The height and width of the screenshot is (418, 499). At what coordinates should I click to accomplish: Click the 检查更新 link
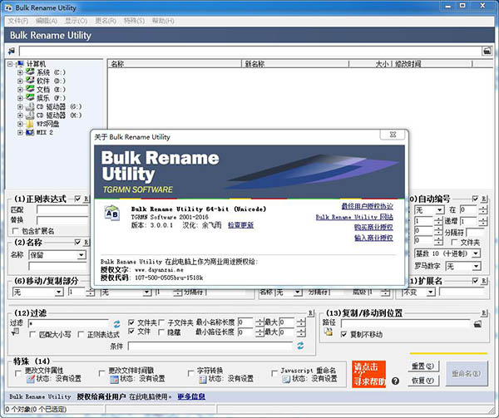tap(240, 225)
